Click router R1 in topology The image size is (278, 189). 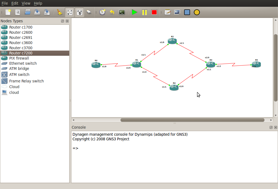click(x=137, y=64)
